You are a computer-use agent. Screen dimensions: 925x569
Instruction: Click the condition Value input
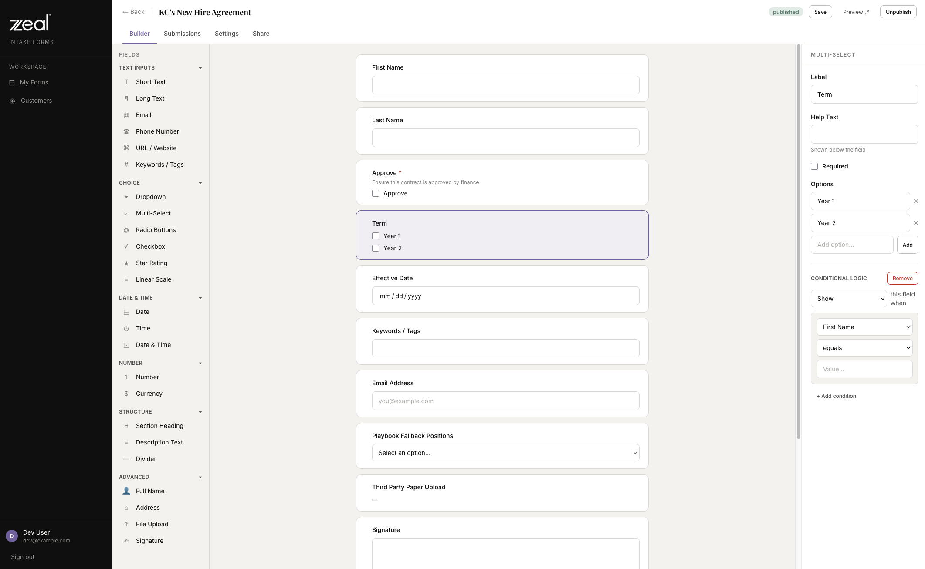(x=864, y=369)
